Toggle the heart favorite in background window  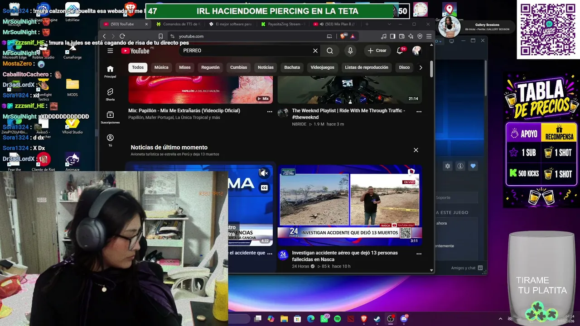pos(473,166)
